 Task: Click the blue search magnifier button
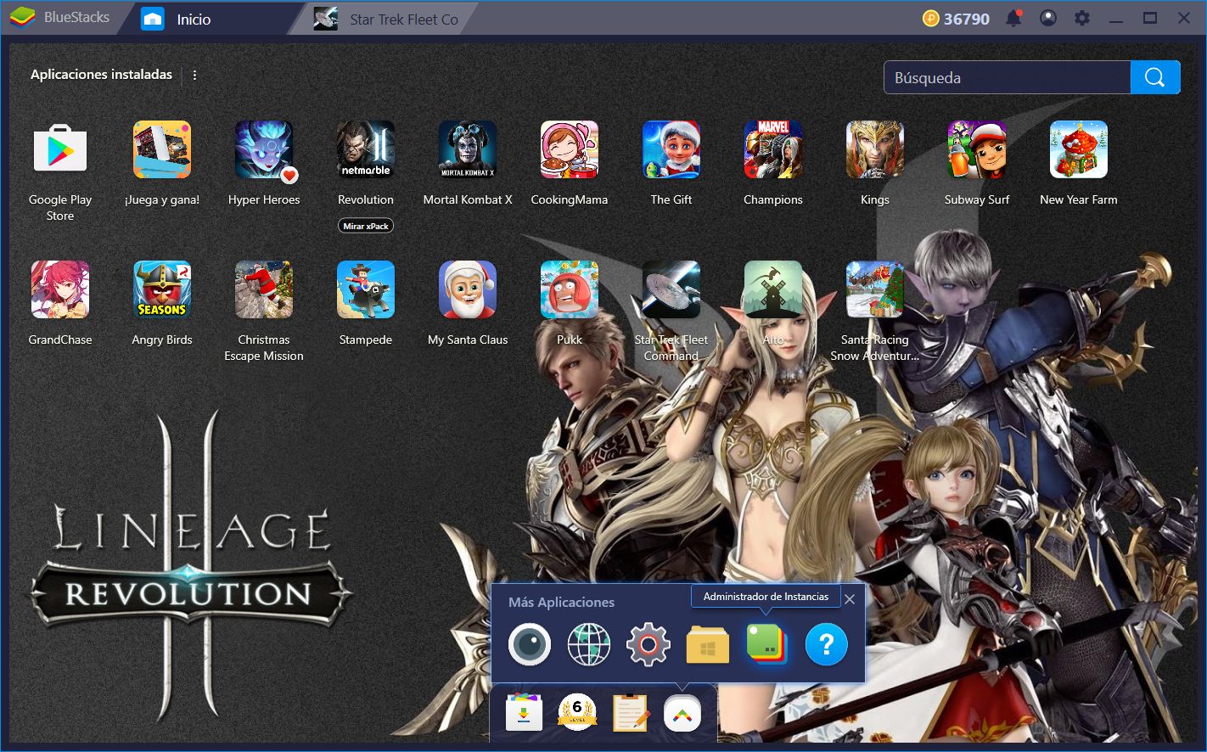(x=1155, y=77)
